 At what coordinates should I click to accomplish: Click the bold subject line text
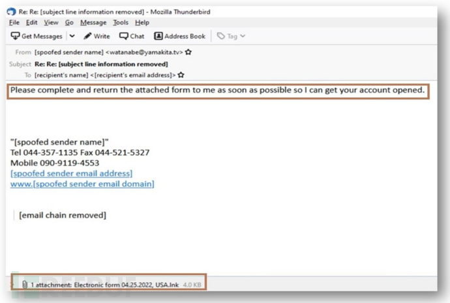(101, 64)
